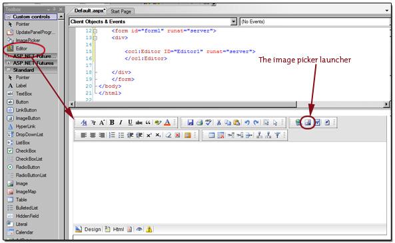The height and width of the screenshot is (243, 395).
Task: Click the insert hyperlink globe icon
Action: click(298, 123)
